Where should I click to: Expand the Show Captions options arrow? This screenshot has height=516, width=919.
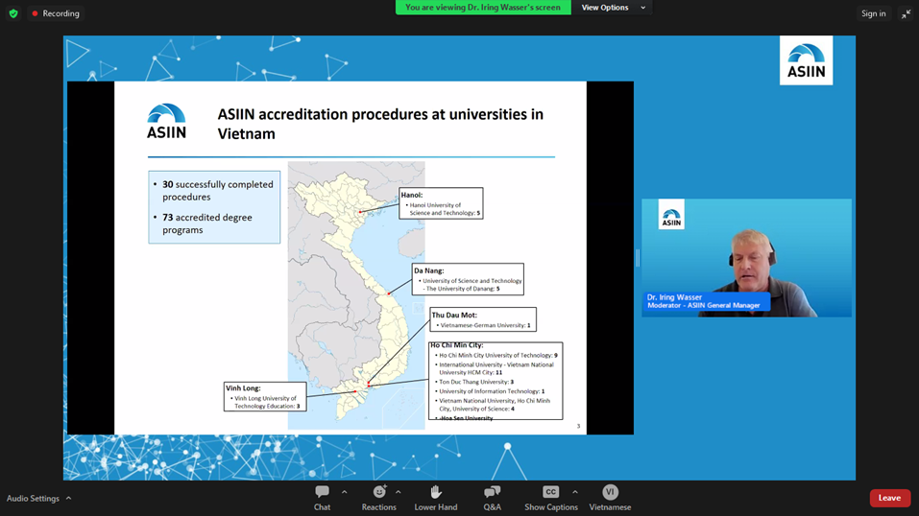(575, 492)
